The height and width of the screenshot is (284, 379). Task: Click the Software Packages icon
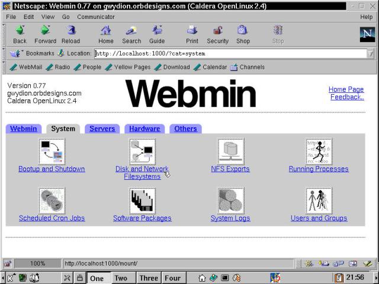[x=142, y=201]
